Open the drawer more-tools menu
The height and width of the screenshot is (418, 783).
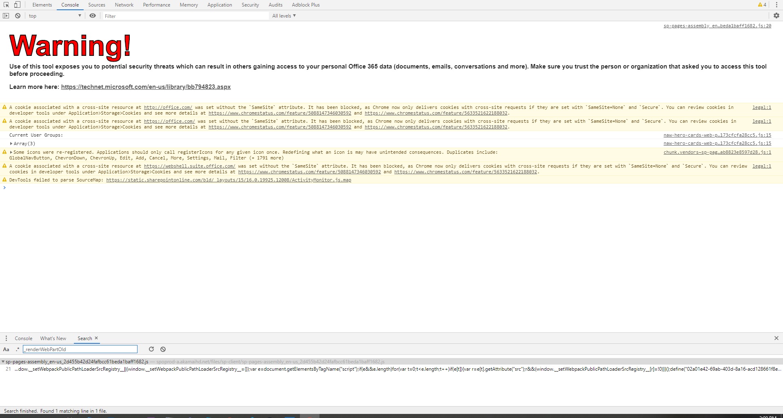6,338
